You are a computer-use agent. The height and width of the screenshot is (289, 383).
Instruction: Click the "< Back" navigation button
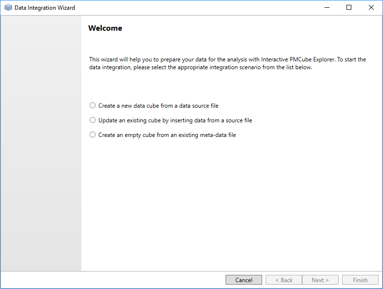[x=284, y=280]
